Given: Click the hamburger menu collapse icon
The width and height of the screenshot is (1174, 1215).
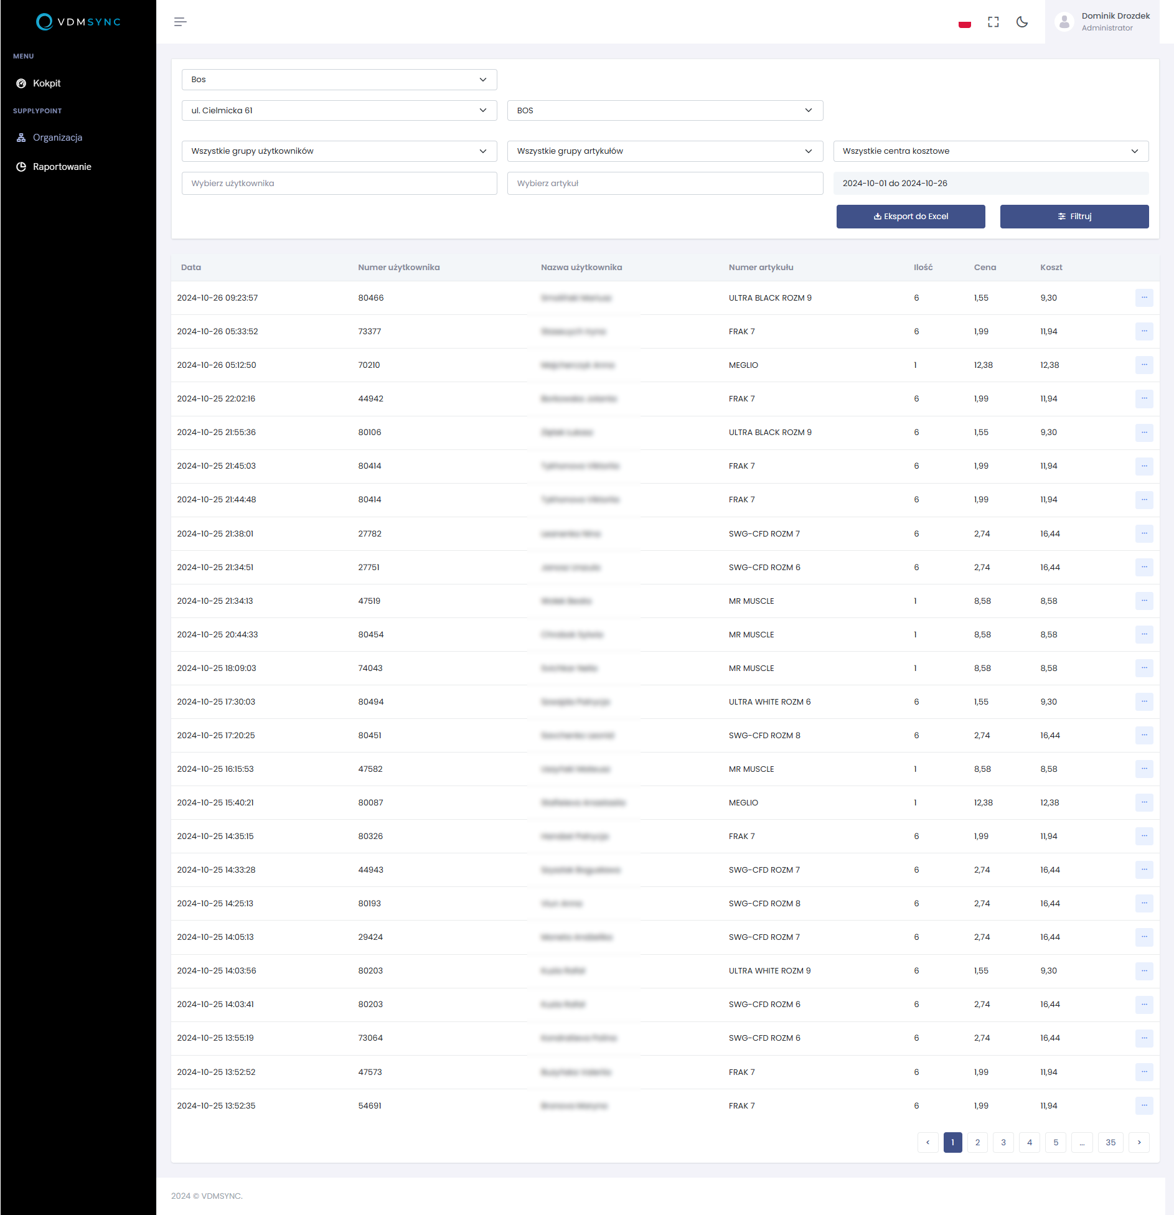Looking at the screenshot, I should pos(180,22).
